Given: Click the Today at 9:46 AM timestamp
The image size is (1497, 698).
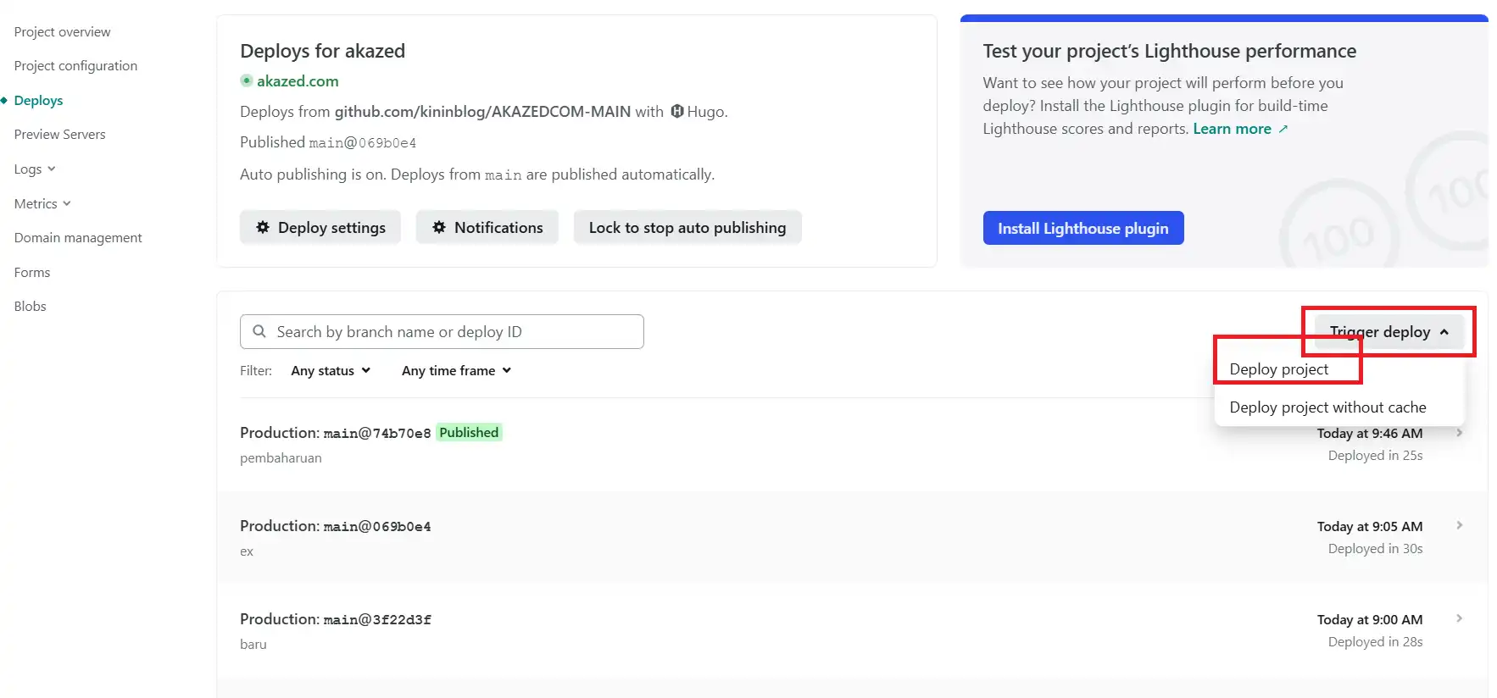Looking at the screenshot, I should click(x=1370, y=433).
